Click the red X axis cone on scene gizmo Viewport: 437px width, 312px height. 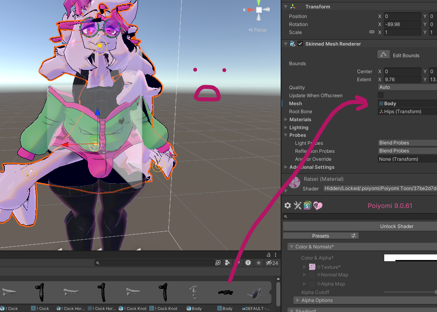tap(251, 10)
